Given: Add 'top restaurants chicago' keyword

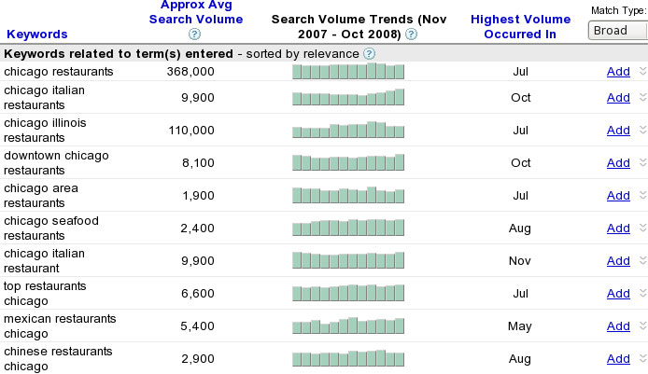Looking at the screenshot, I should click(x=618, y=293).
